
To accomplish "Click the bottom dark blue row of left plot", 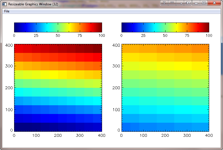I will [x=58, y=127].
